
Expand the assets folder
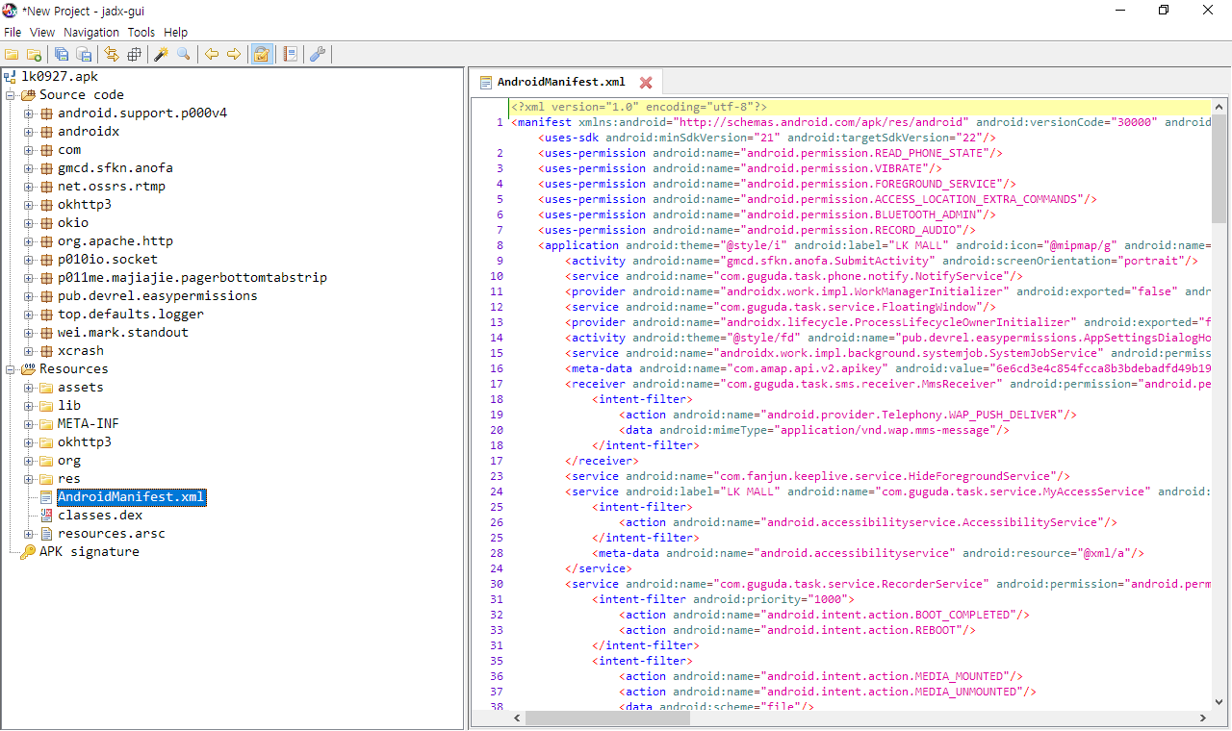tap(29, 388)
